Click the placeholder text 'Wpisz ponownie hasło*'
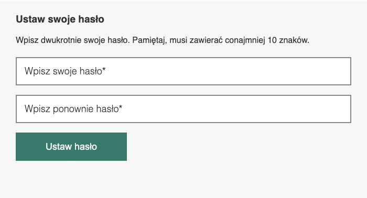Image resolution: width=367 pixels, height=198 pixels. [73, 109]
